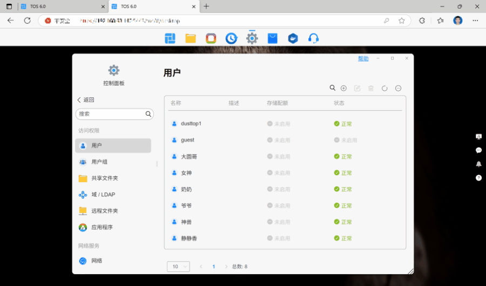Click the refresh icon in user toolbar

[x=384, y=88]
